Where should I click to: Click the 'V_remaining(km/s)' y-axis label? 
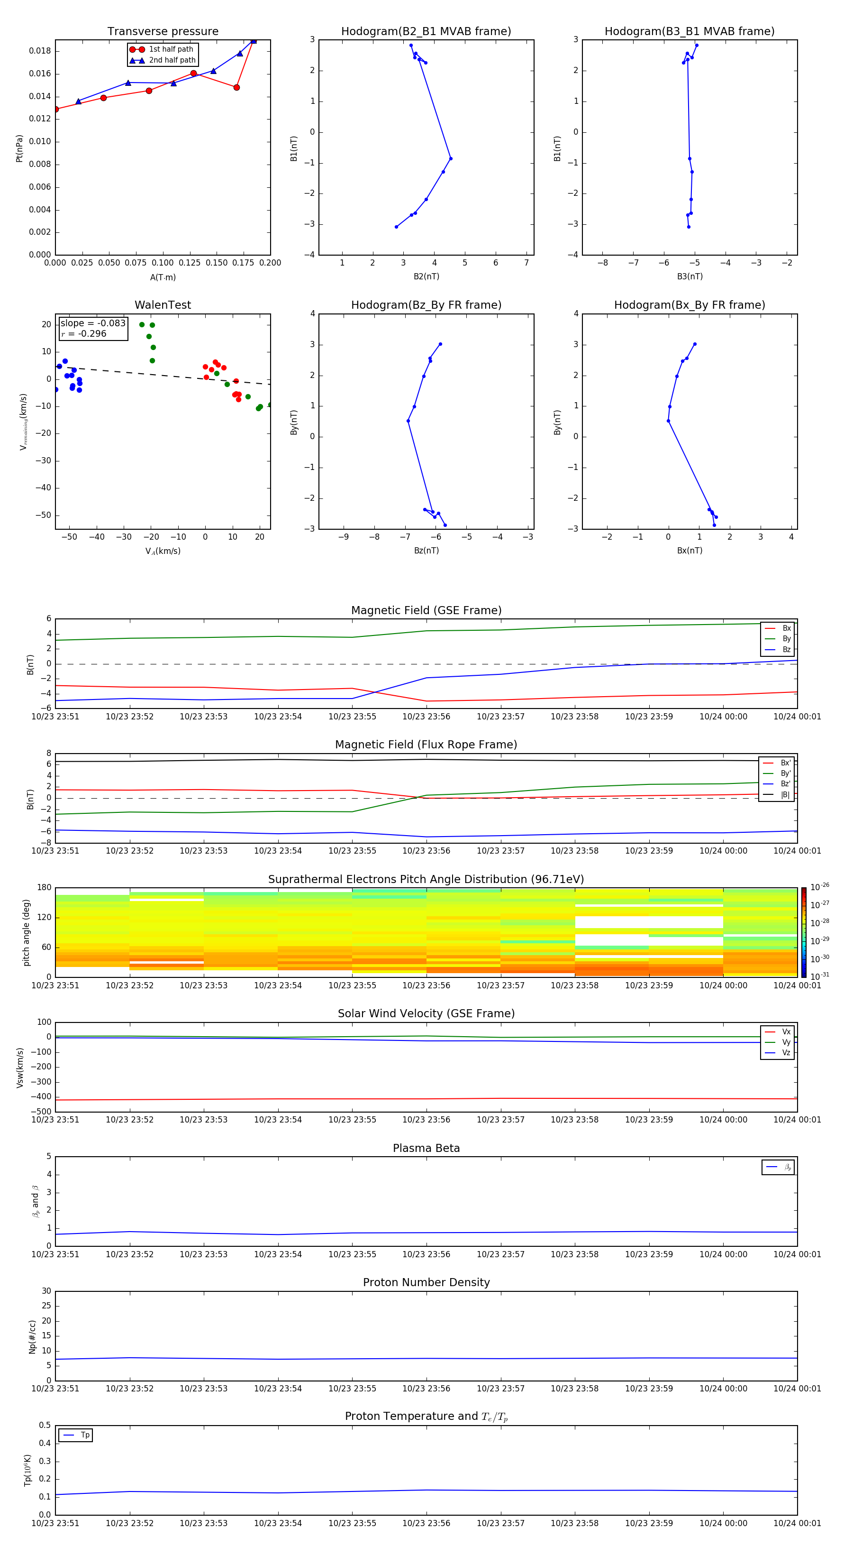24,422
